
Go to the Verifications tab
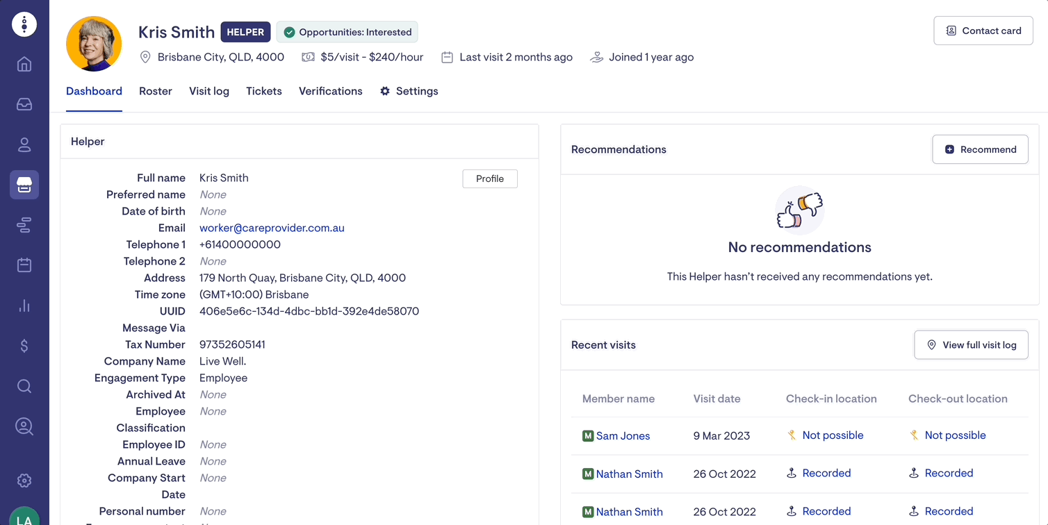coord(331,91)
